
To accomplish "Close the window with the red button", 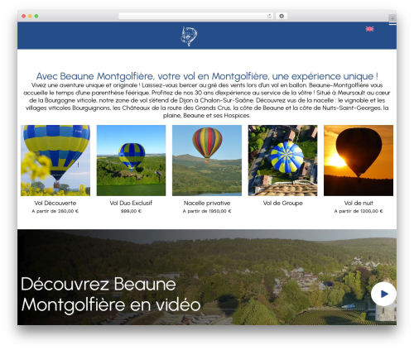I will pos(24,17).
